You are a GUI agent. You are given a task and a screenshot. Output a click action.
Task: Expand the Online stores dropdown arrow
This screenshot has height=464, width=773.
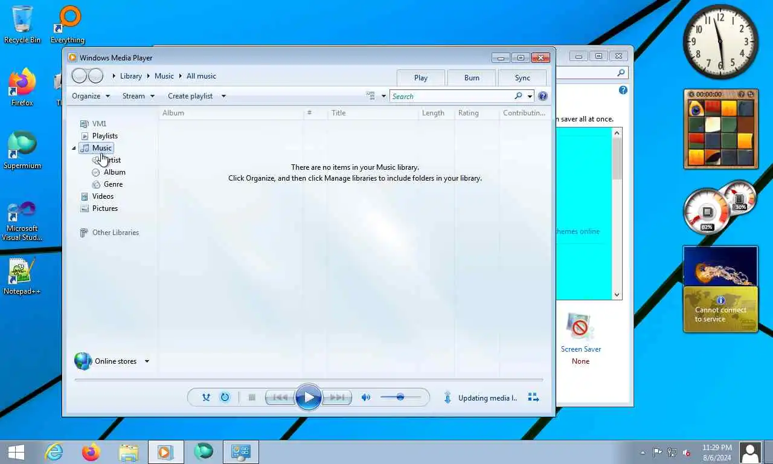[147, 361]
